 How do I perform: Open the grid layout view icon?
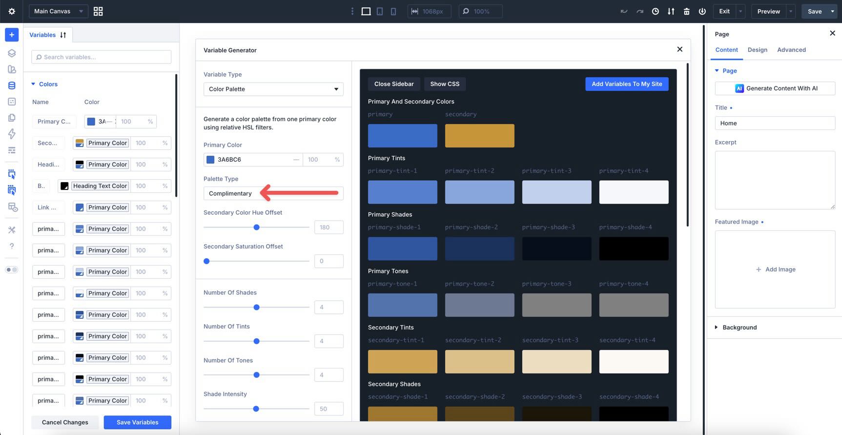point(98,11)
